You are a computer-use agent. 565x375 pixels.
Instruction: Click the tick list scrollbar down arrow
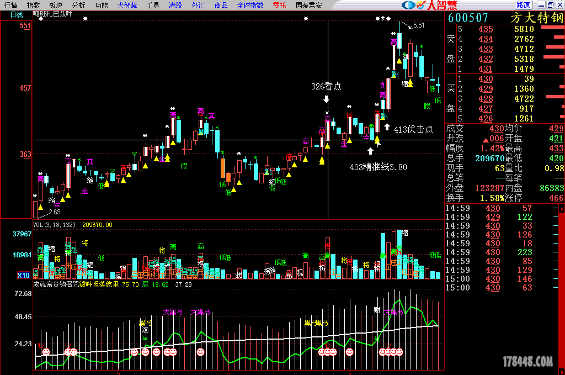pos(562,371)
